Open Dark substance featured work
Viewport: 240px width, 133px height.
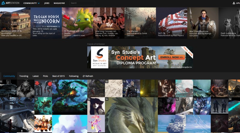click(x=229, y=23)
